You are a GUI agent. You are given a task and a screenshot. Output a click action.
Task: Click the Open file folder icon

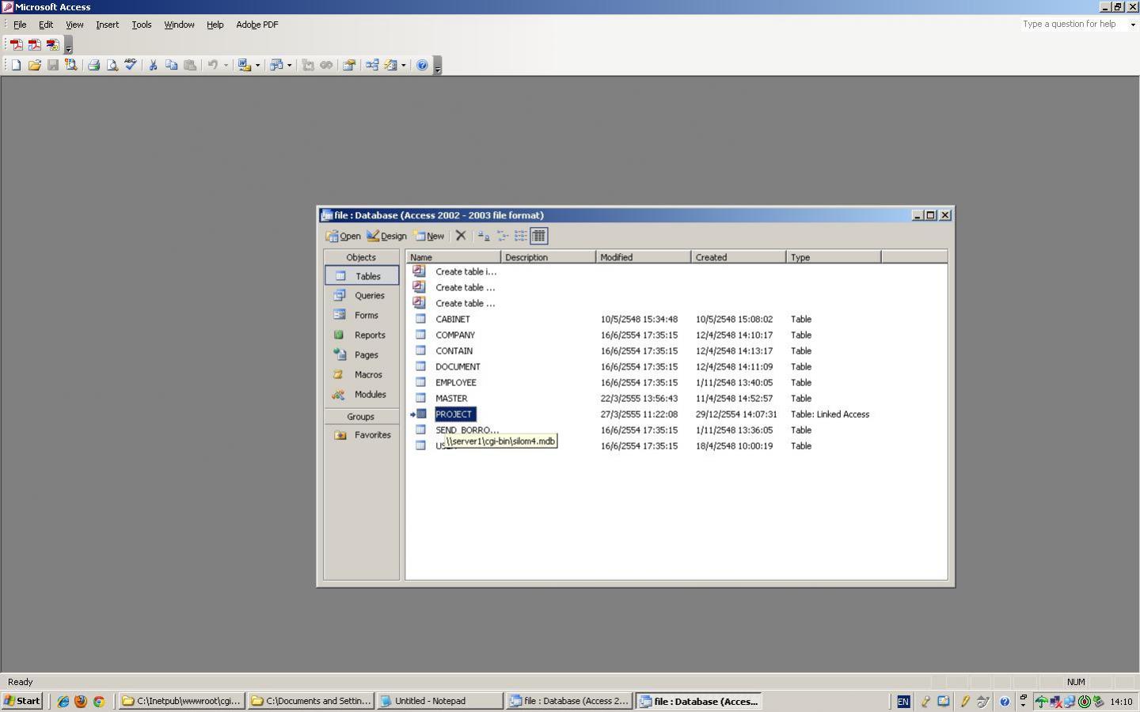click(34, 66)
